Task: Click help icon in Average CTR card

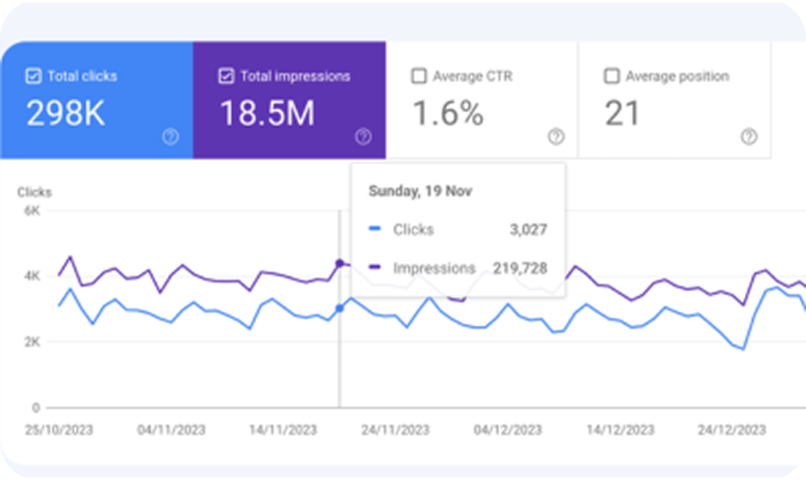Action: 556,137
